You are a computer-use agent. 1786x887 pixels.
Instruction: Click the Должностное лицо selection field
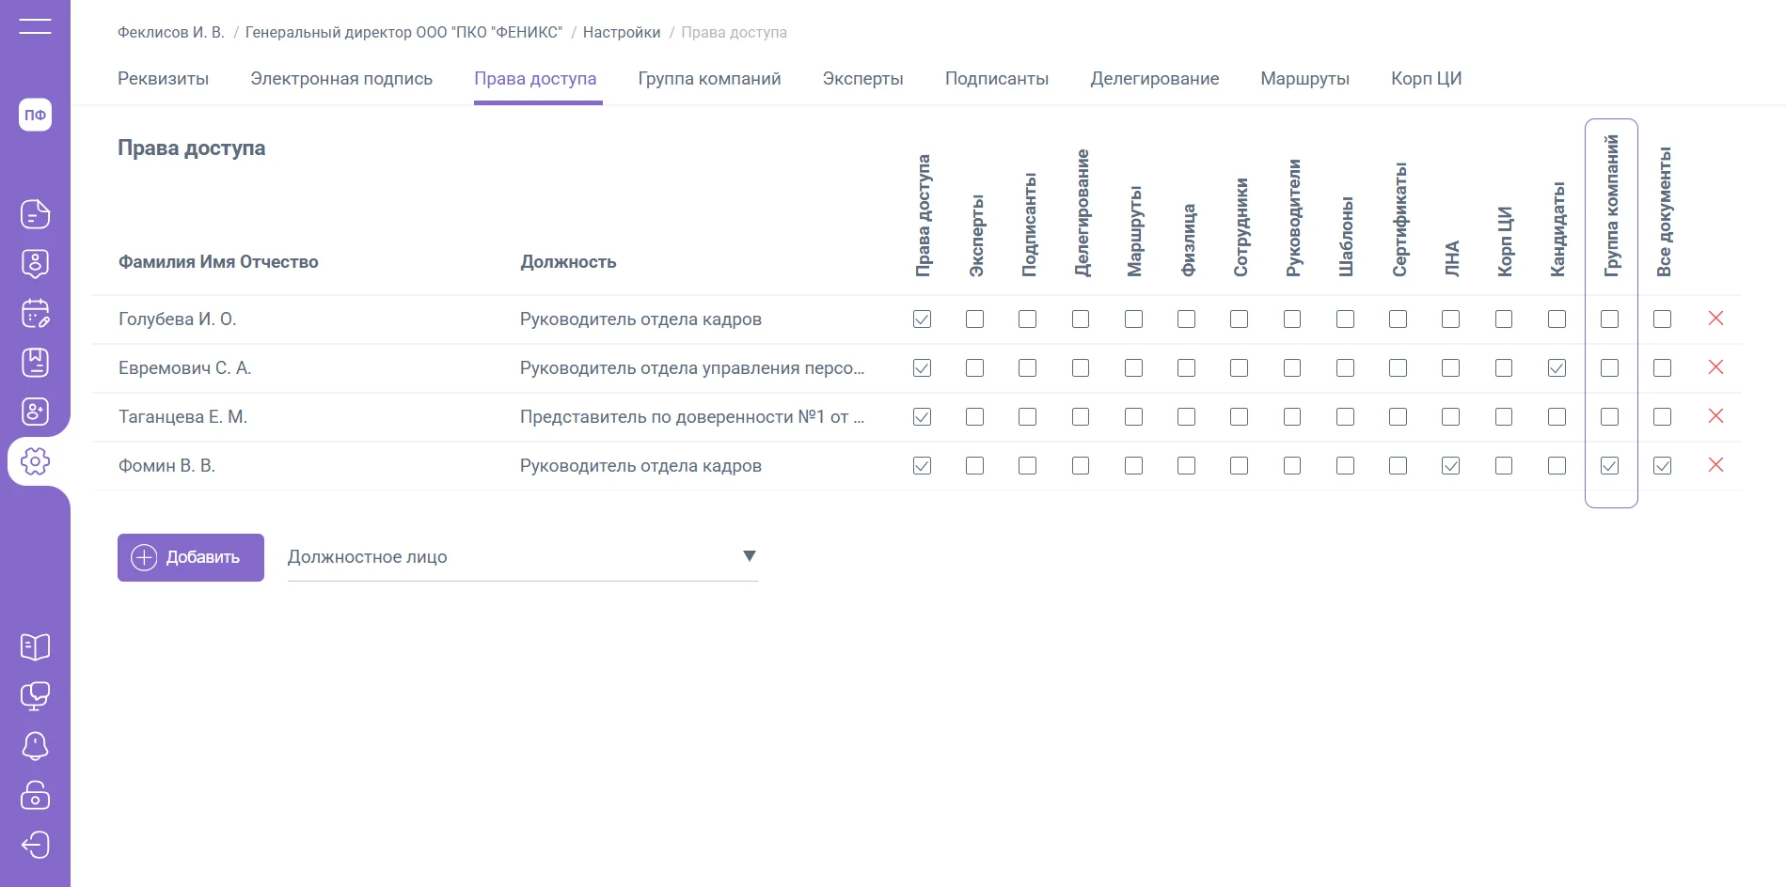tap(508, 556)
